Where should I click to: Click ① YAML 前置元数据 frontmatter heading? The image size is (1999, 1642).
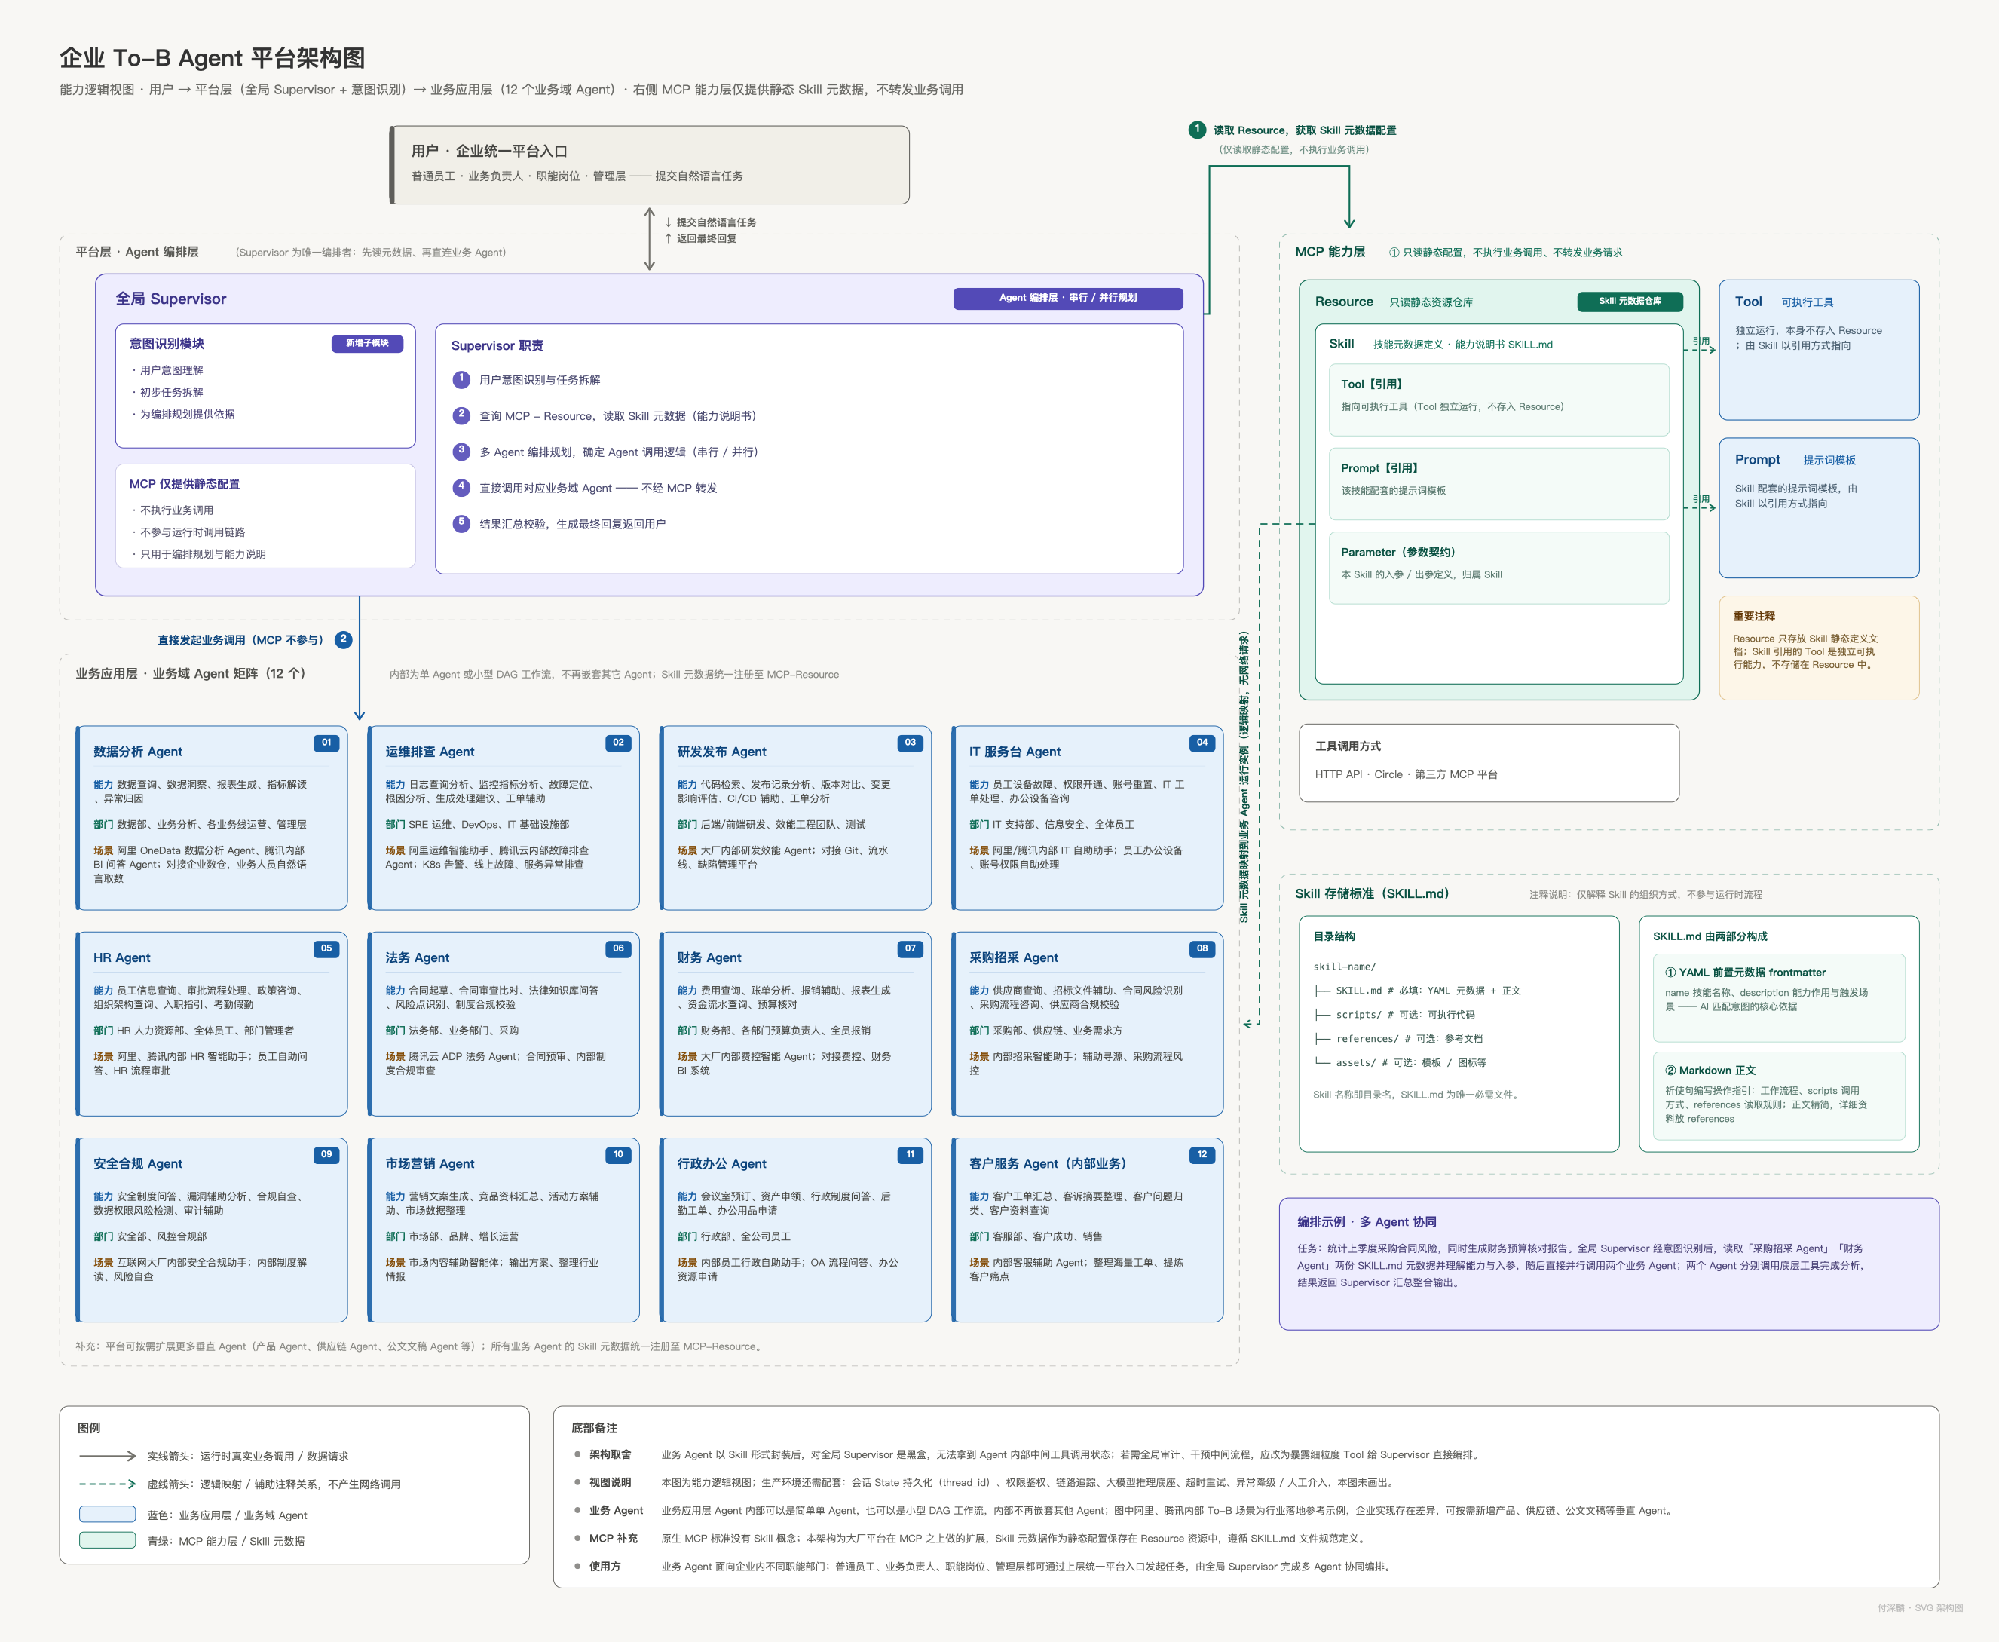1745,973
